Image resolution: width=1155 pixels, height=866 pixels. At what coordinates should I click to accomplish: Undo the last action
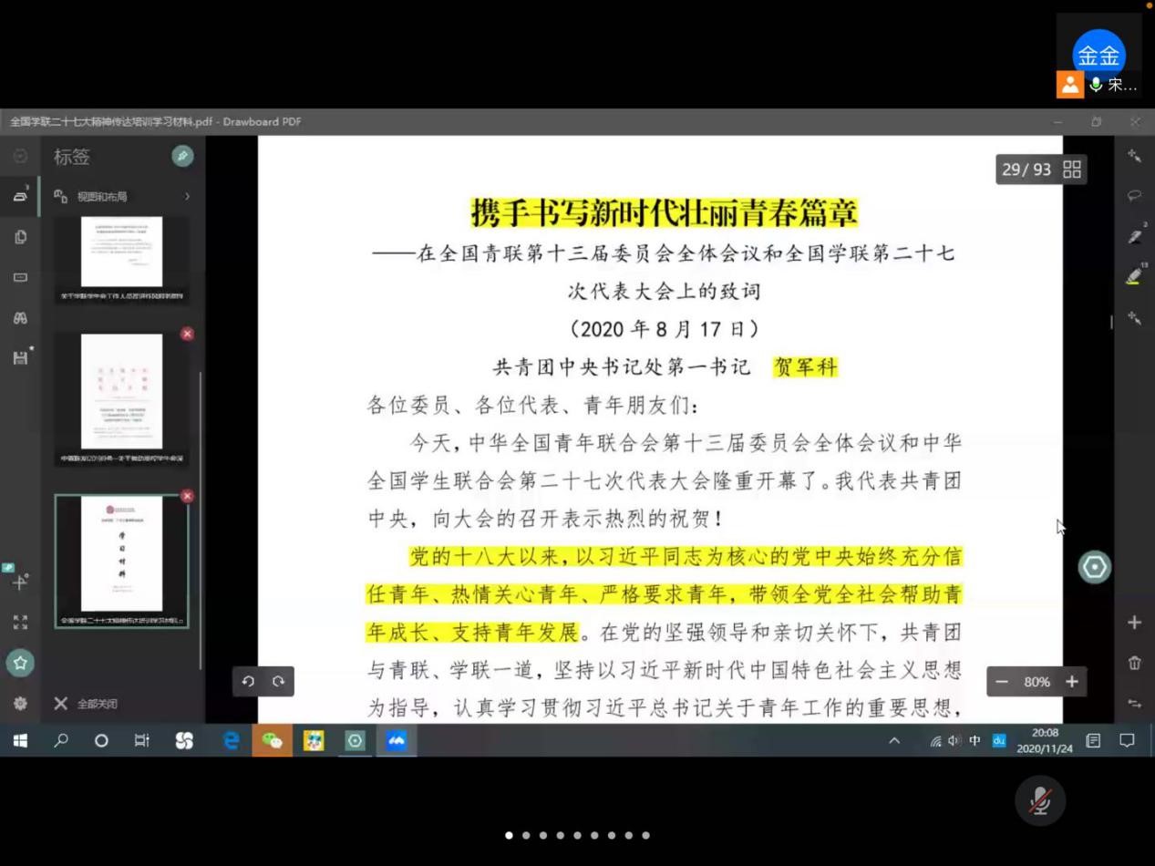click(248, 681)
